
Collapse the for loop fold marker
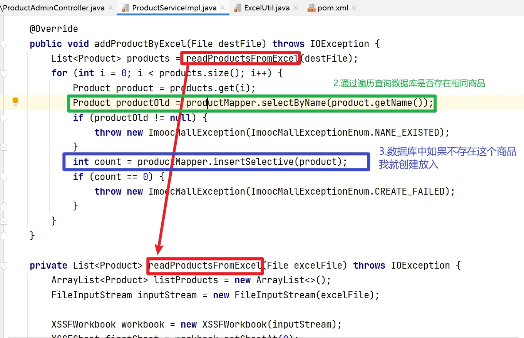coord(4,73)
